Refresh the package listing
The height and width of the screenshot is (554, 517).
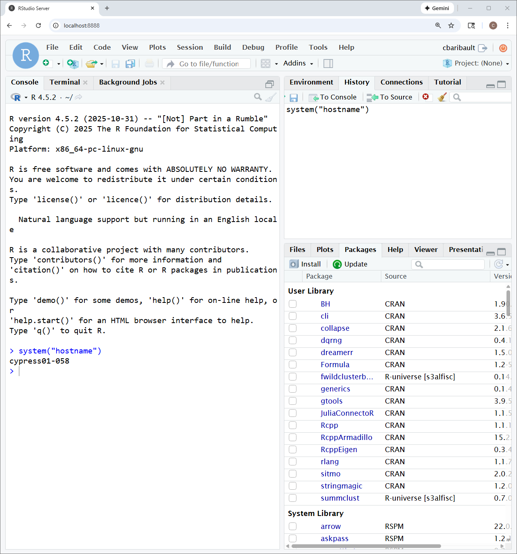pos(499,264)
